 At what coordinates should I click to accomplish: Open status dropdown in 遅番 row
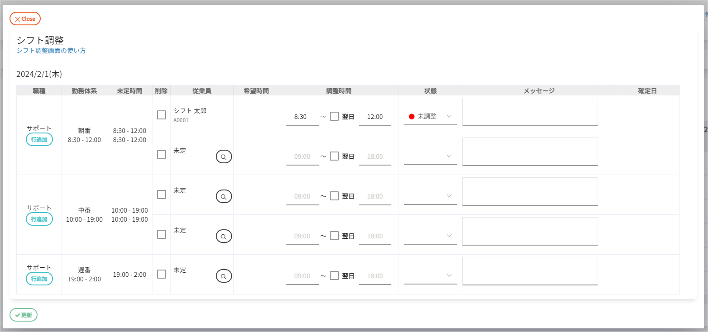tap(430, 276)
